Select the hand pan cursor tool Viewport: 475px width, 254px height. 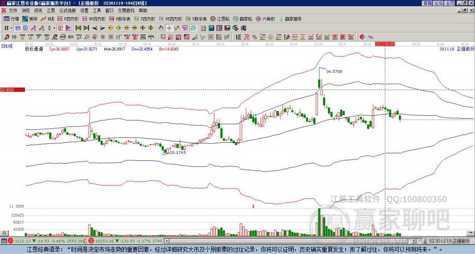[x=161, y=28]
